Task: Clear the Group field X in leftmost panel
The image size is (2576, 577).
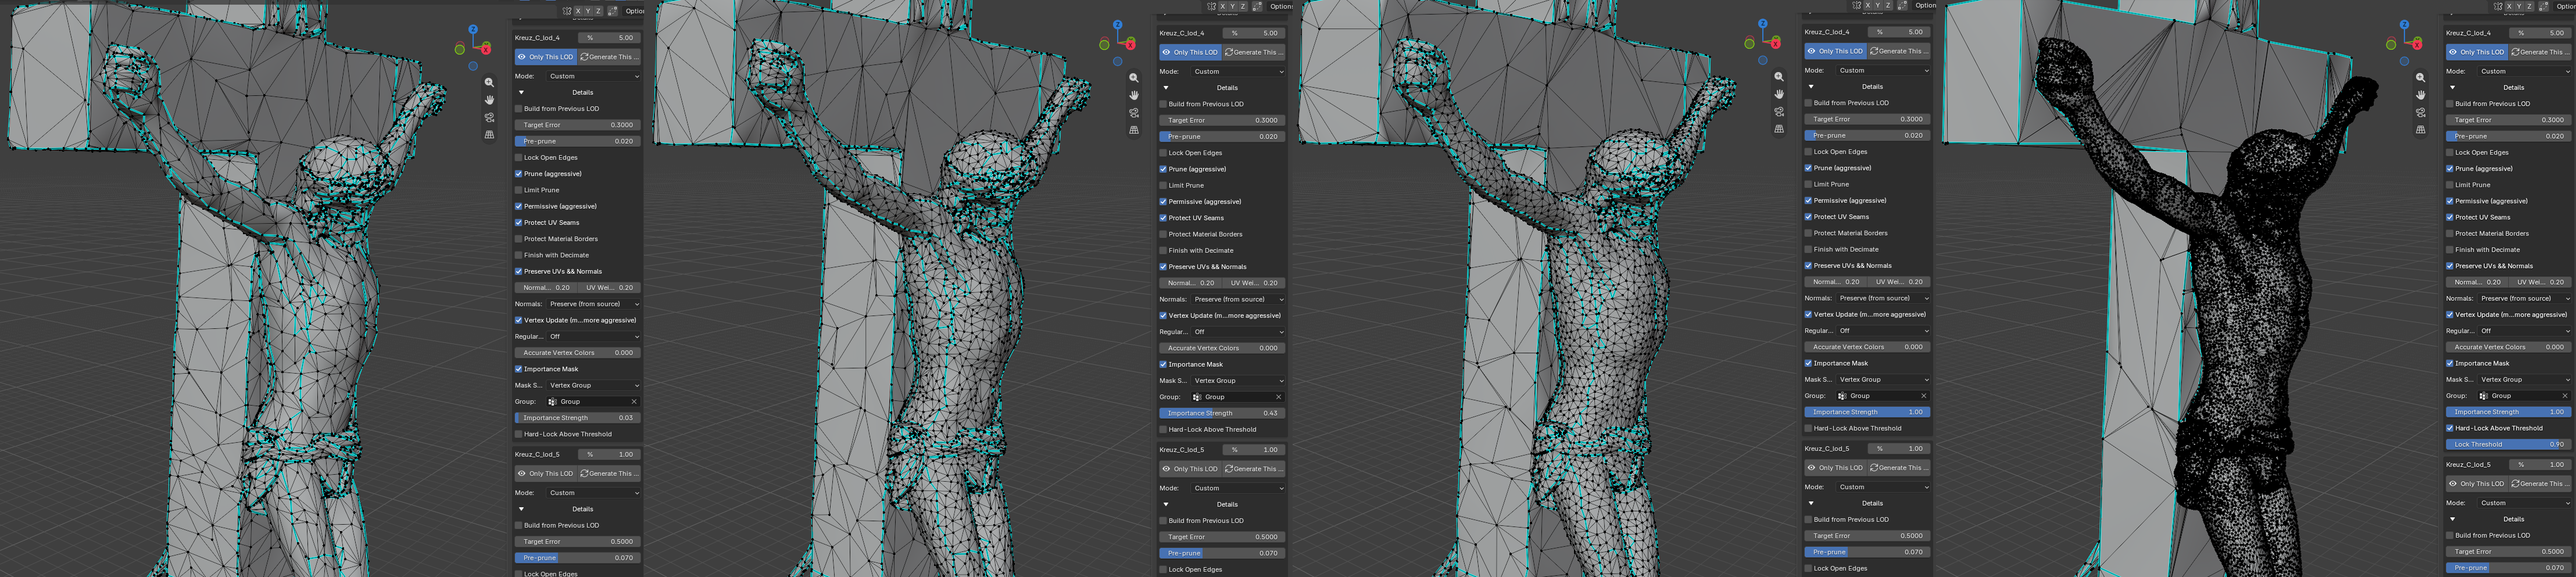Action: [x=634, y=401]
